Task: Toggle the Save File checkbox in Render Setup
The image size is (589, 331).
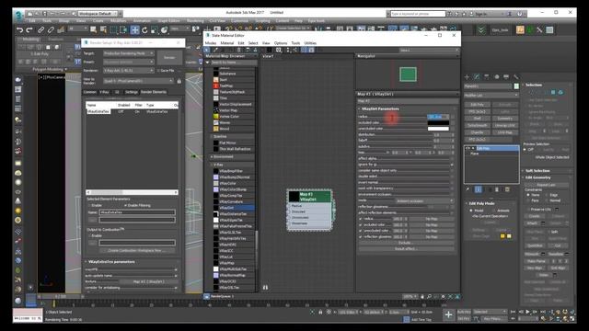Action: pyautogui.click(x=159, y=71)
